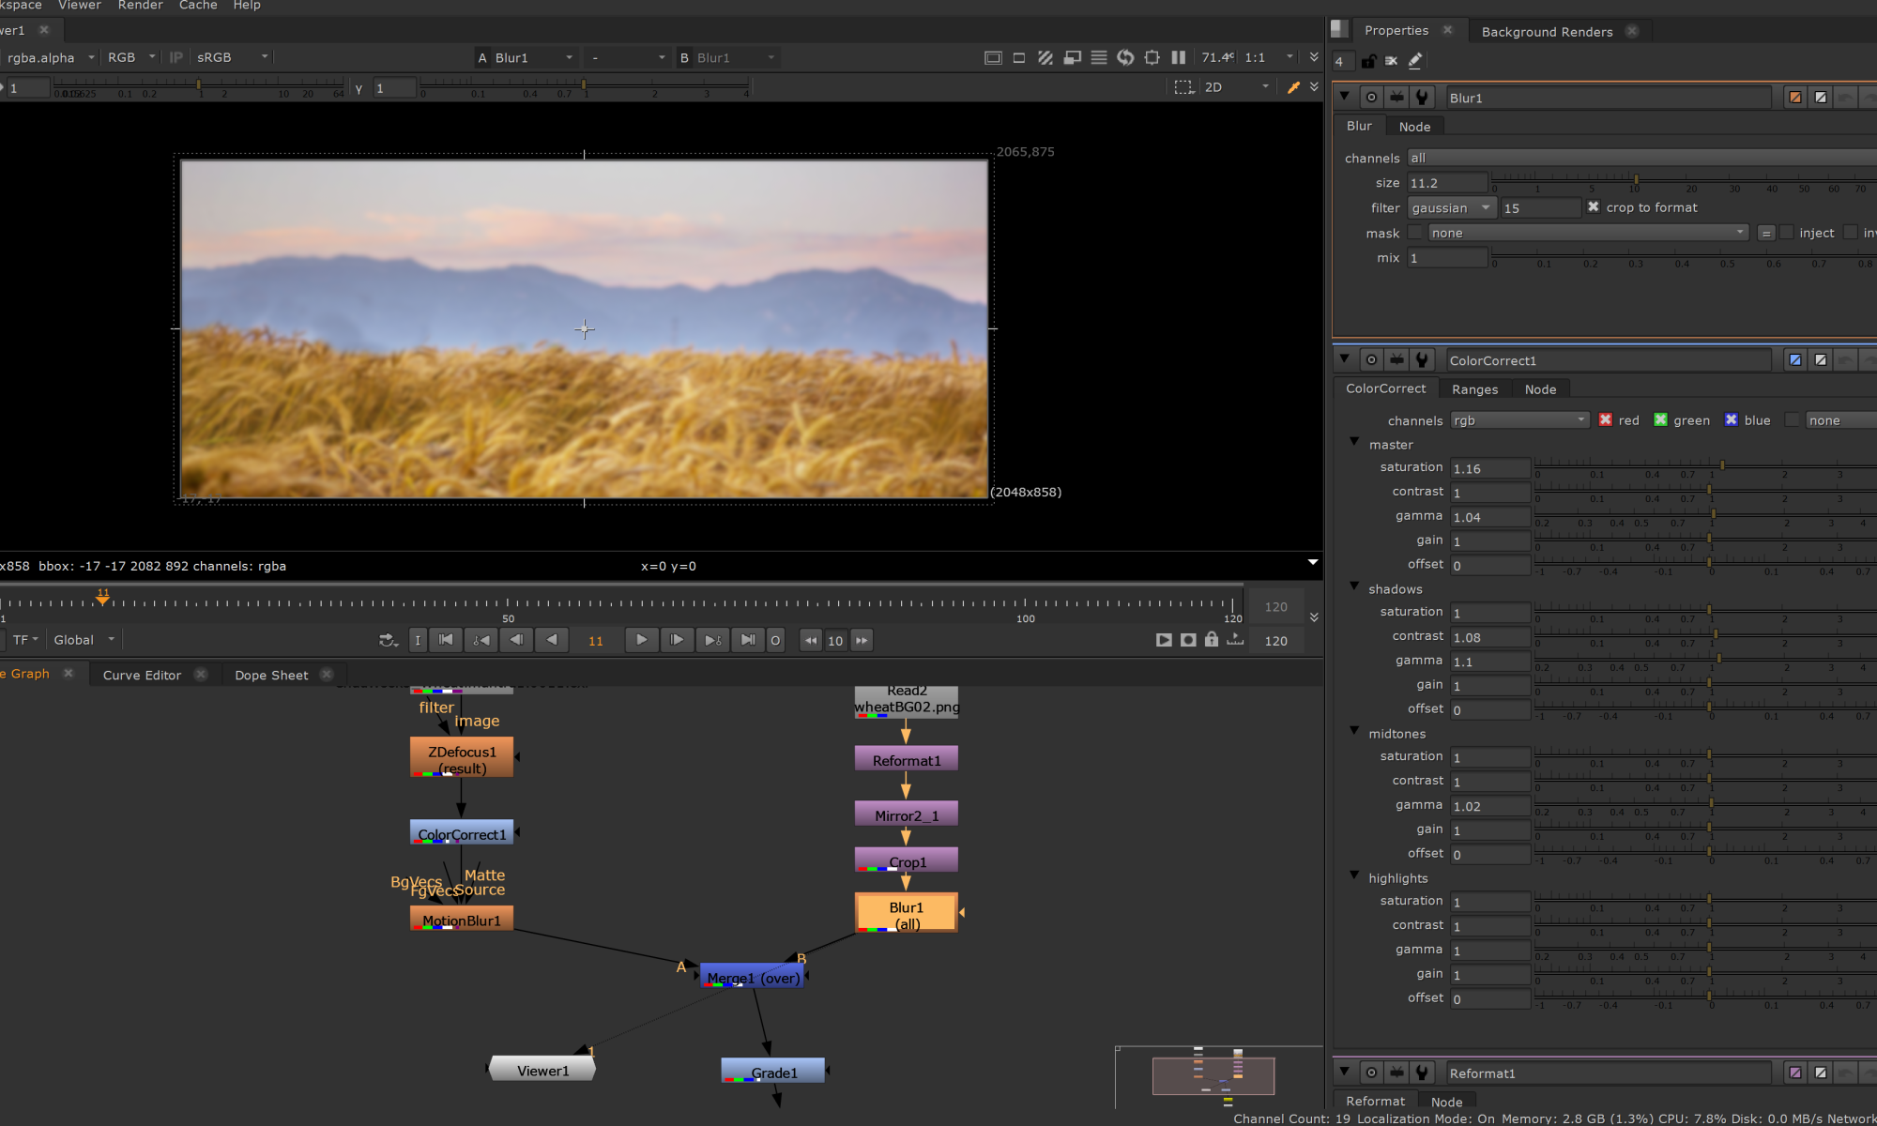Switch to the Ranges tab
Screen dimensions: 1877x1126
1474,389
